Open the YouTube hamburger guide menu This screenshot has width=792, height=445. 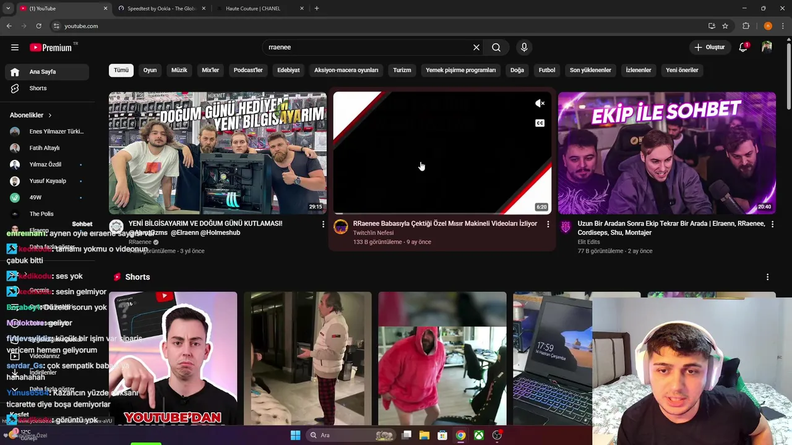tap(14, 47)
